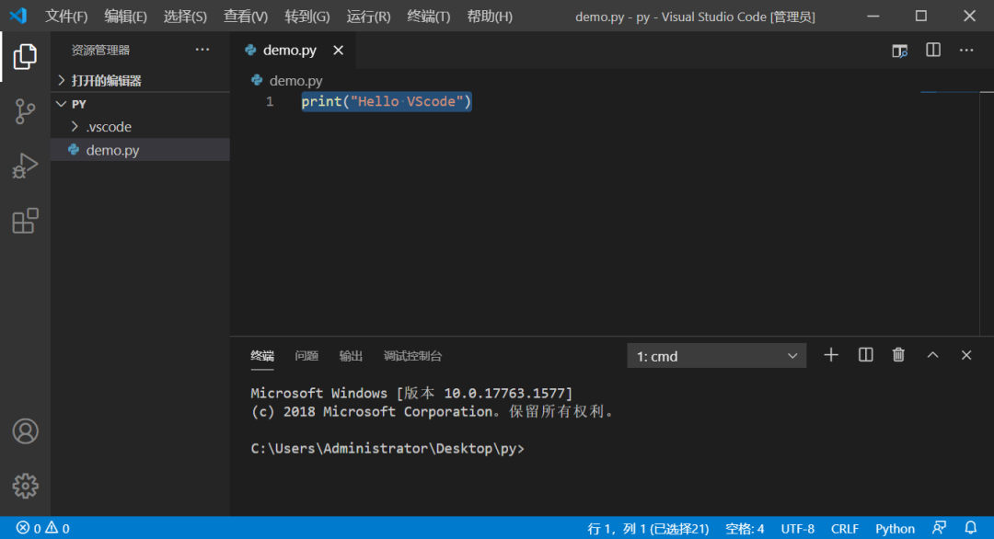994x539 pixels.
Task: Click the line and column indicator
Action: 648,528
